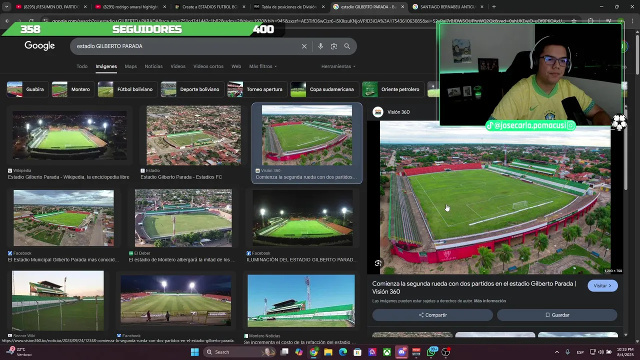Filter by the Torneo apertura chip

click(257, 89)
